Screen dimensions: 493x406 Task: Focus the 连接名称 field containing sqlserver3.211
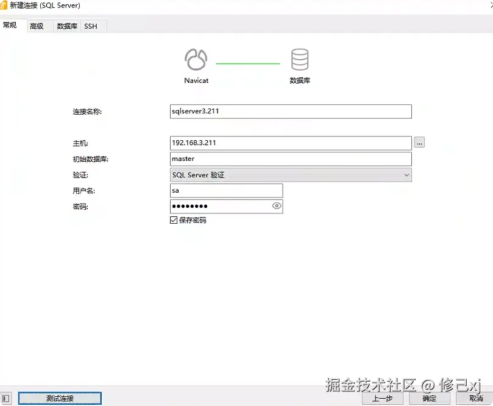click(x=291, y=112)
